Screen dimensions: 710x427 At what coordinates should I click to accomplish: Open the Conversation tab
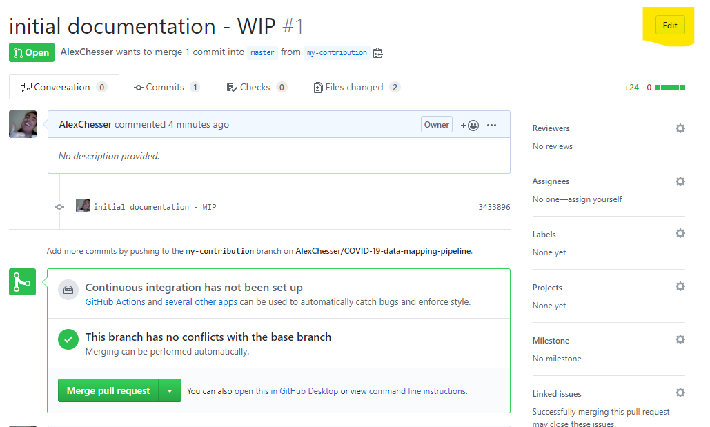(64, 87)
